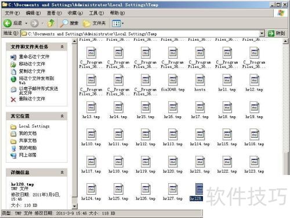Screen dimensions: 290x218
Task: Select the hrl7.tmp file icon
Action: tap(200, 107)
